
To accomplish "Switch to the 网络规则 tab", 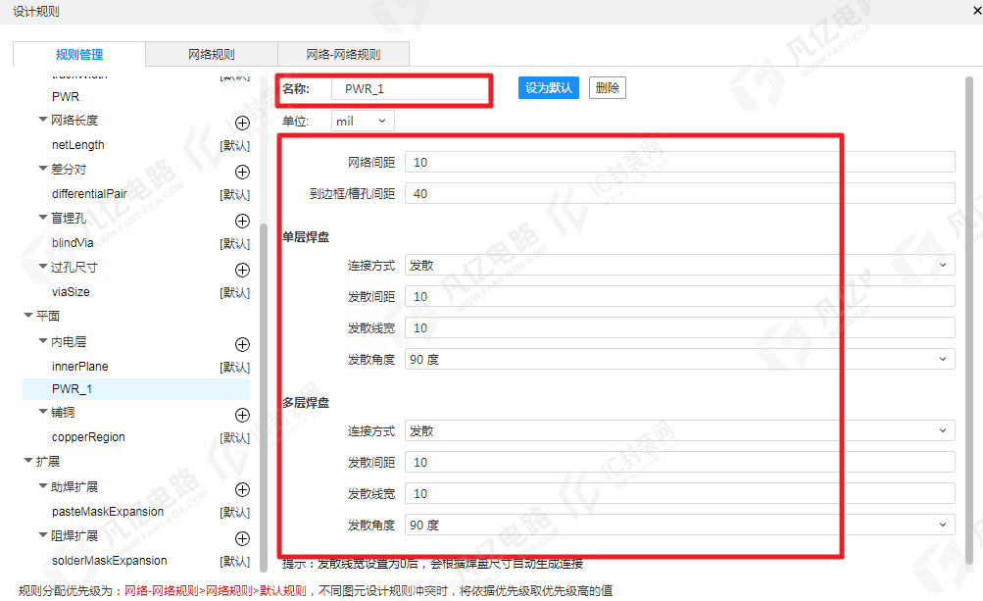I will point(212,55).
